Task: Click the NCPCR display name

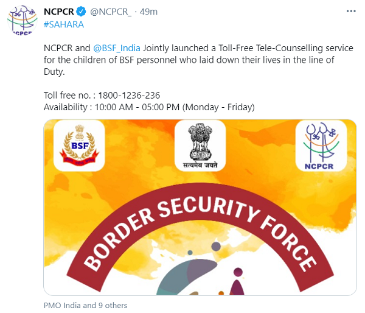Action: [60, 12]
